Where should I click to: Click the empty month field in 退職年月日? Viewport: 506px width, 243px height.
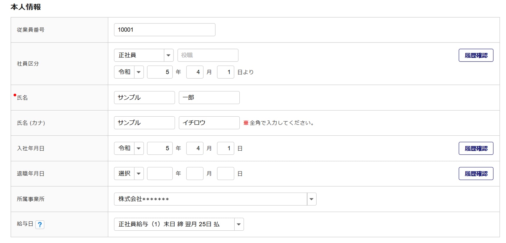[195, 174]
